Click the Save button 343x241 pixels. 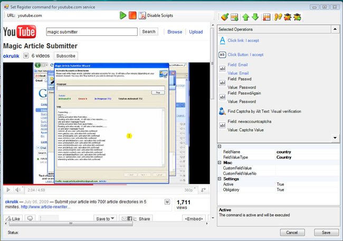click(x=326, y=233)
